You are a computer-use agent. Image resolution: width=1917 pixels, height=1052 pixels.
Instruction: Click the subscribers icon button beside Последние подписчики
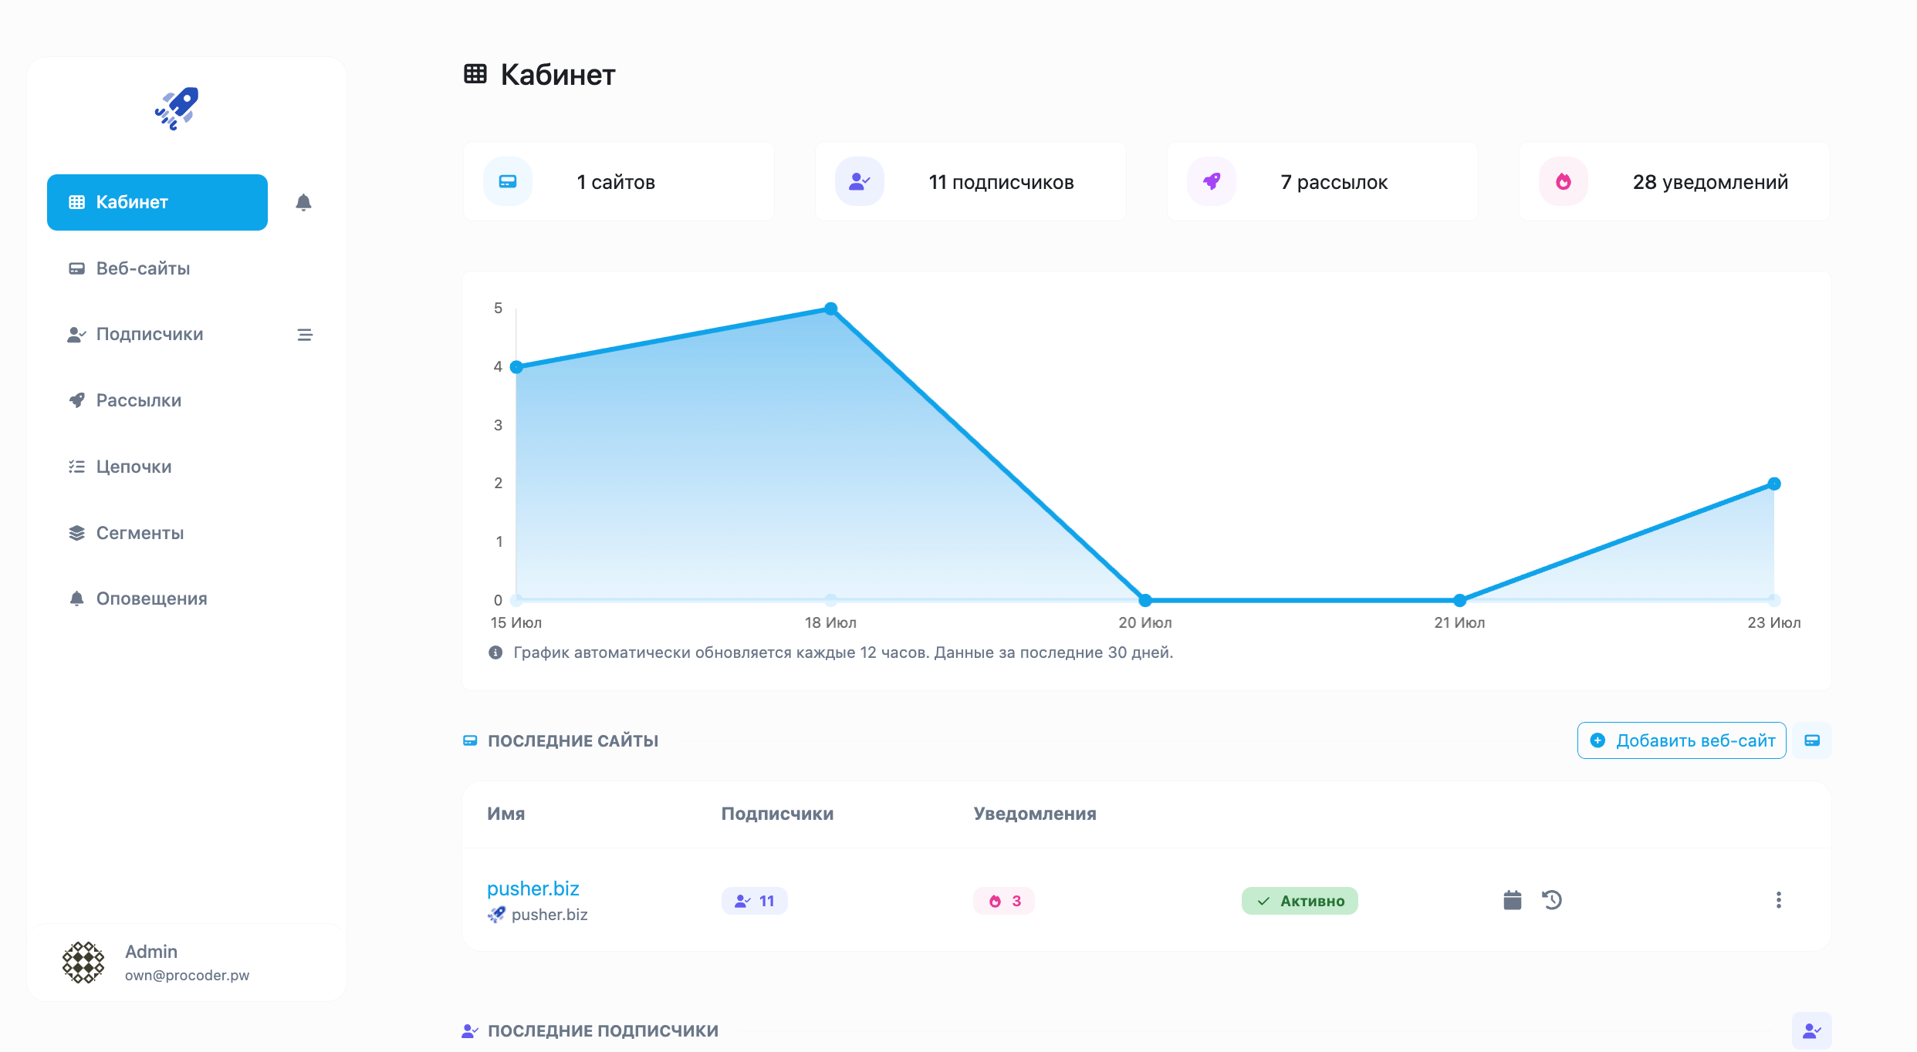tap(1811, 1030)
